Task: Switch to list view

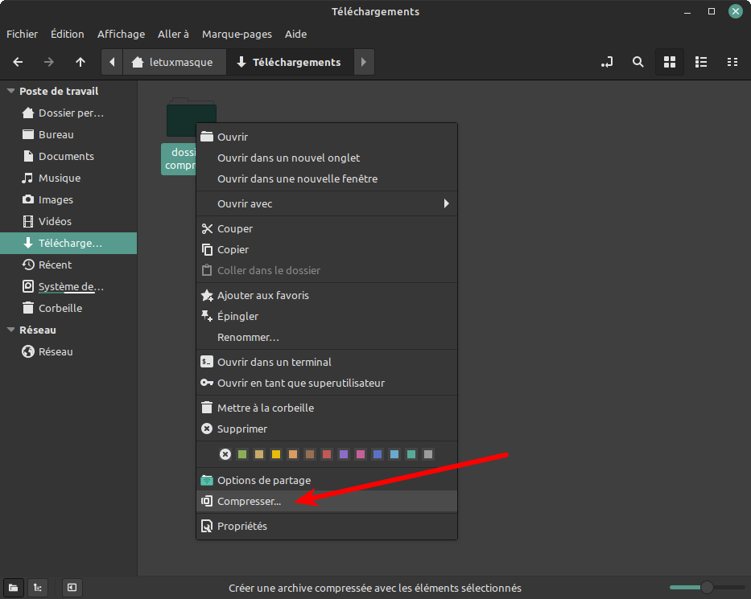Action: click(701, 62)
